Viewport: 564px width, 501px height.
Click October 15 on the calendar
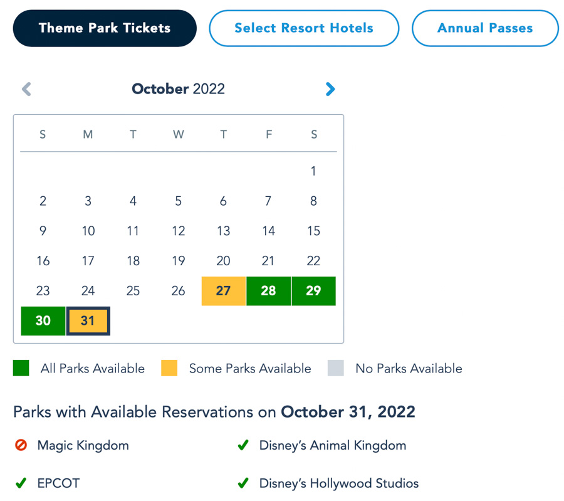click(x=314, y=231)
